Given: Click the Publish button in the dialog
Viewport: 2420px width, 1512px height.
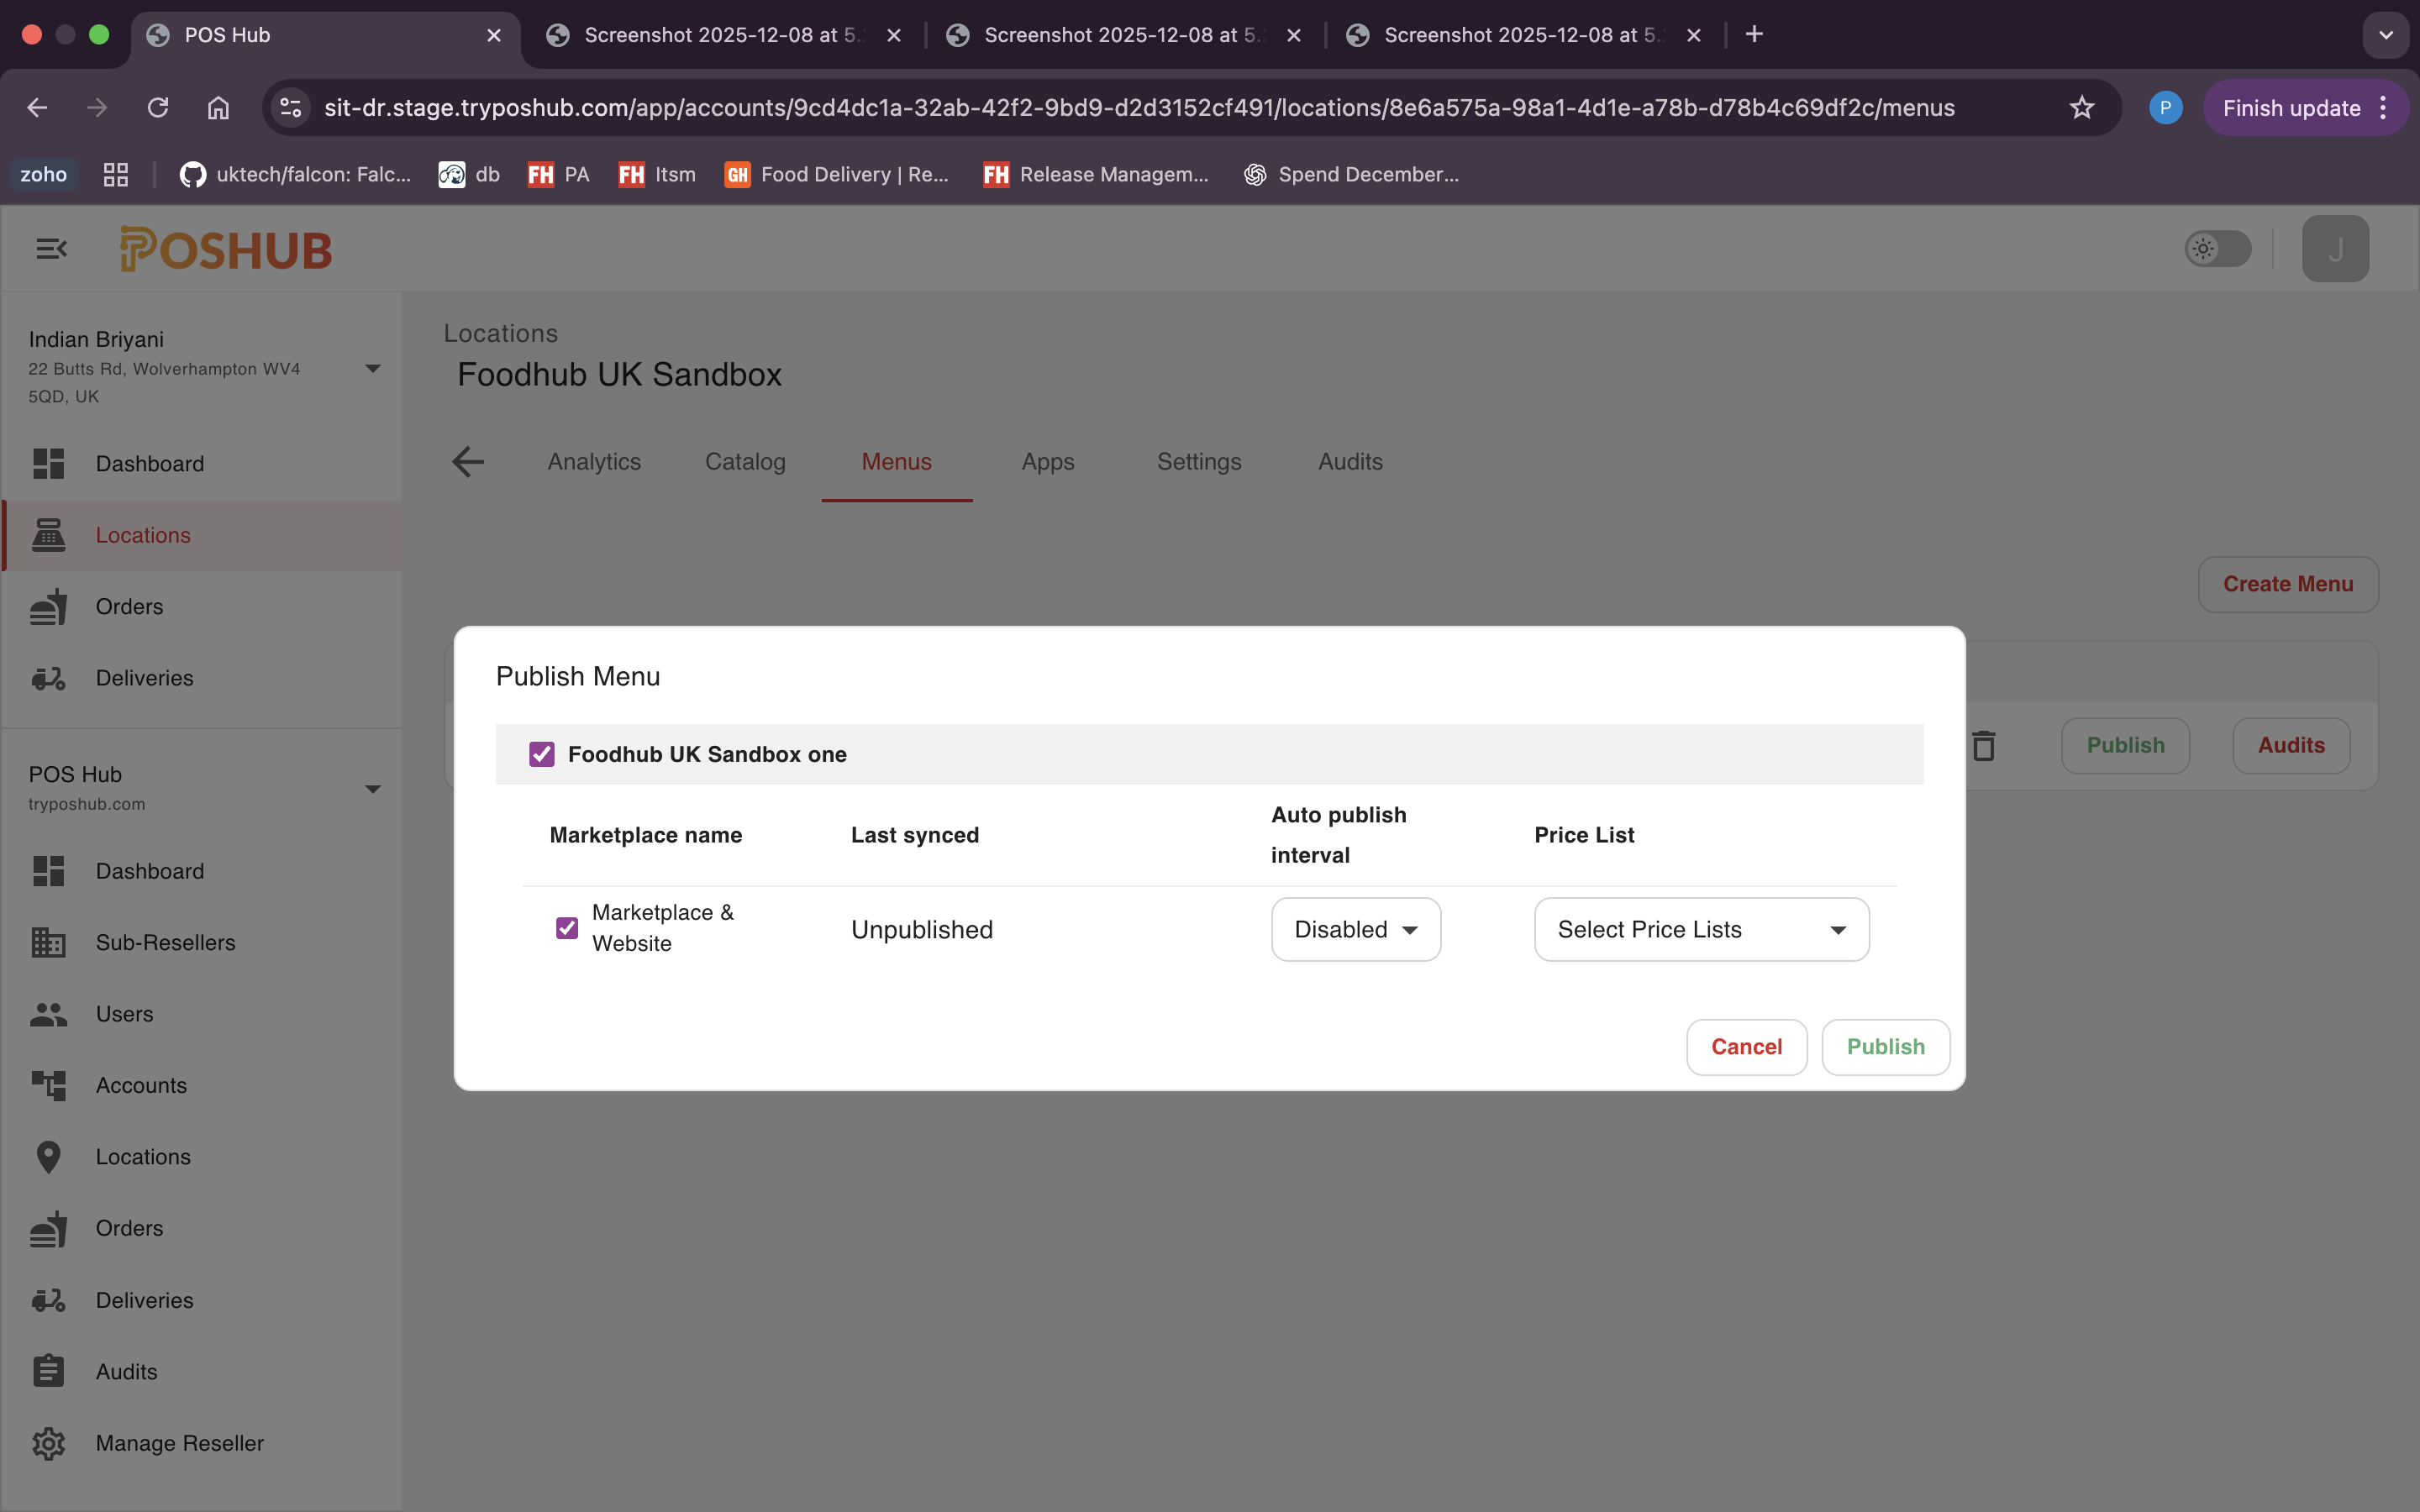Looking at the screenshot, I should [1885, 1046].
